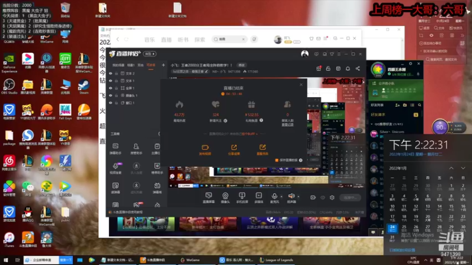Click 分享成果 in the stream-ended dialog

click(234, 150)
